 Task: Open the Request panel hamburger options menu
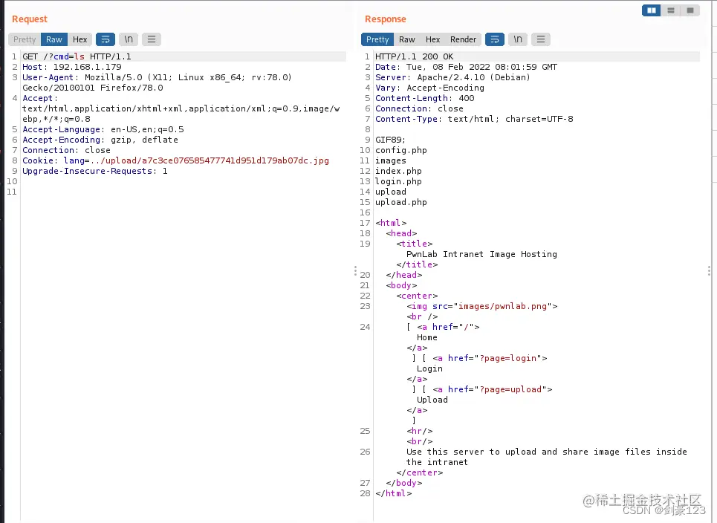coord(152,39)
